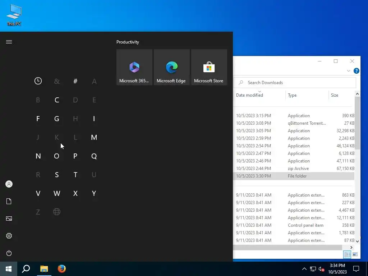The width and height of the screenshot is (368, 276).
Task: Select the row sized 46,124 KB
Action: coord(294,146)
